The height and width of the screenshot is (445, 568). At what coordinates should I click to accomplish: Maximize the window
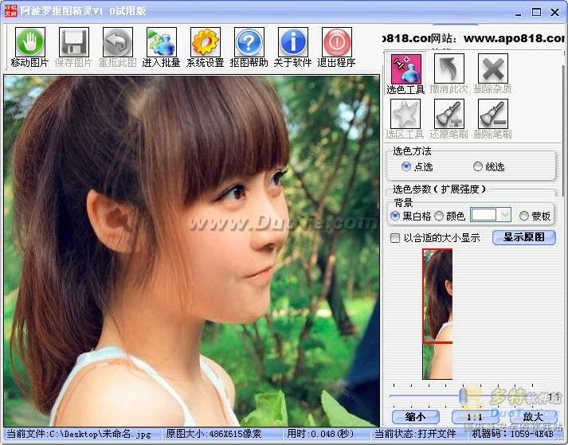pos(536,12)
